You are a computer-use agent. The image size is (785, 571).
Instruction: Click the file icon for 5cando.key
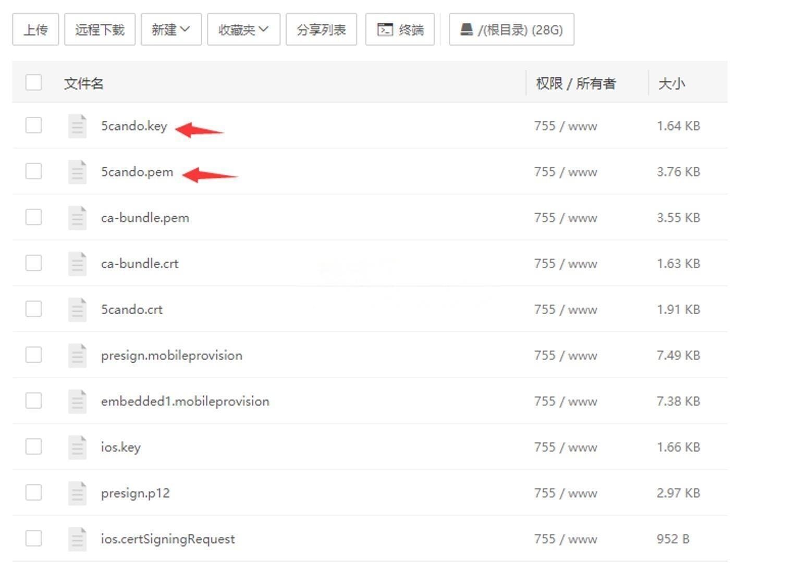click(77, 126)
